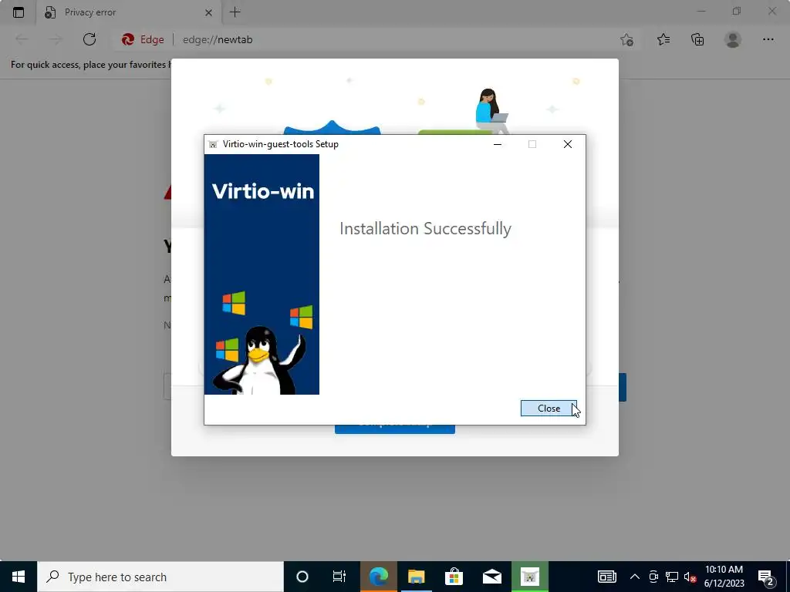The image size is (790, 592).
Task: Click the Edge tab actions menu icon
Action: pos(19,12)
